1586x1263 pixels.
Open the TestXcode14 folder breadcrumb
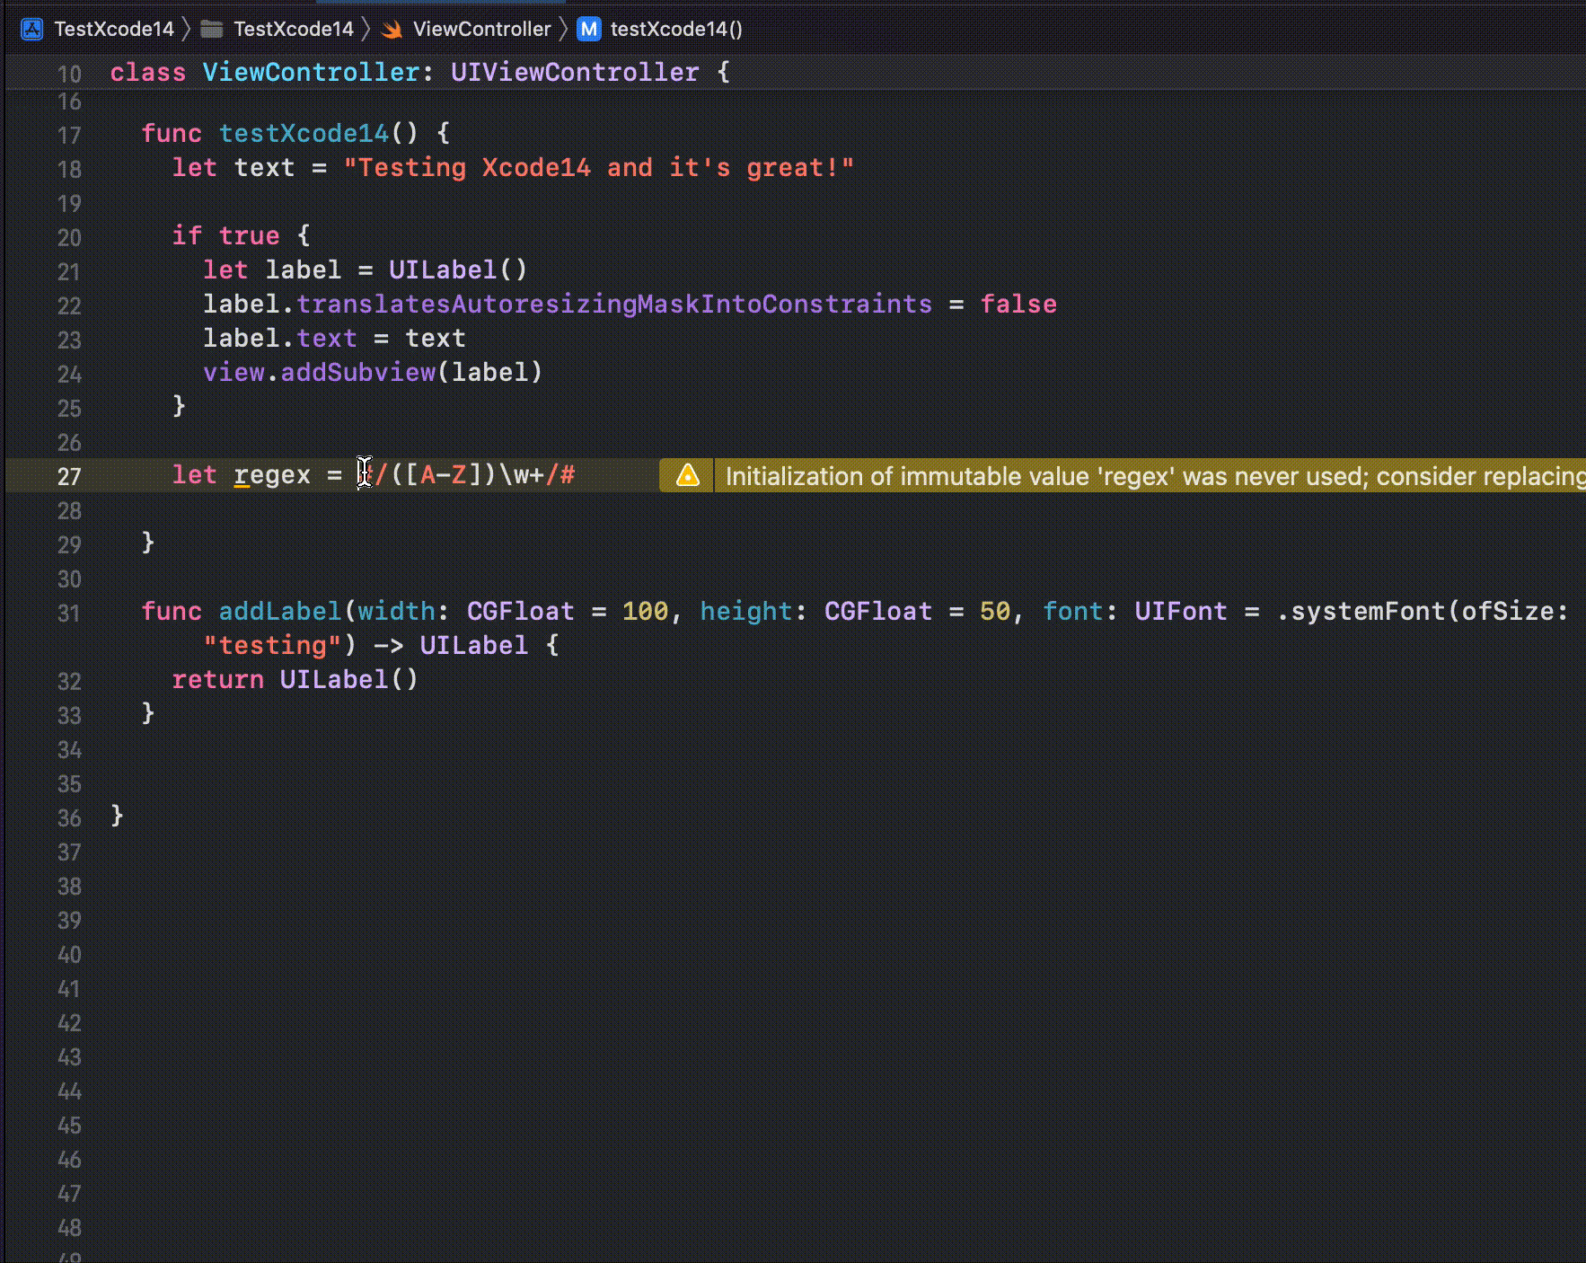(x=294, y=29)
